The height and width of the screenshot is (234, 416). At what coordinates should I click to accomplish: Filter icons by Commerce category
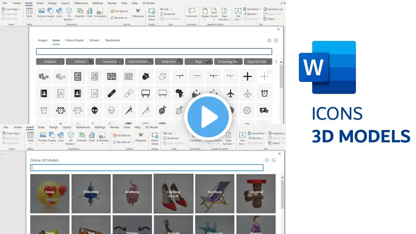pos(110,61)
